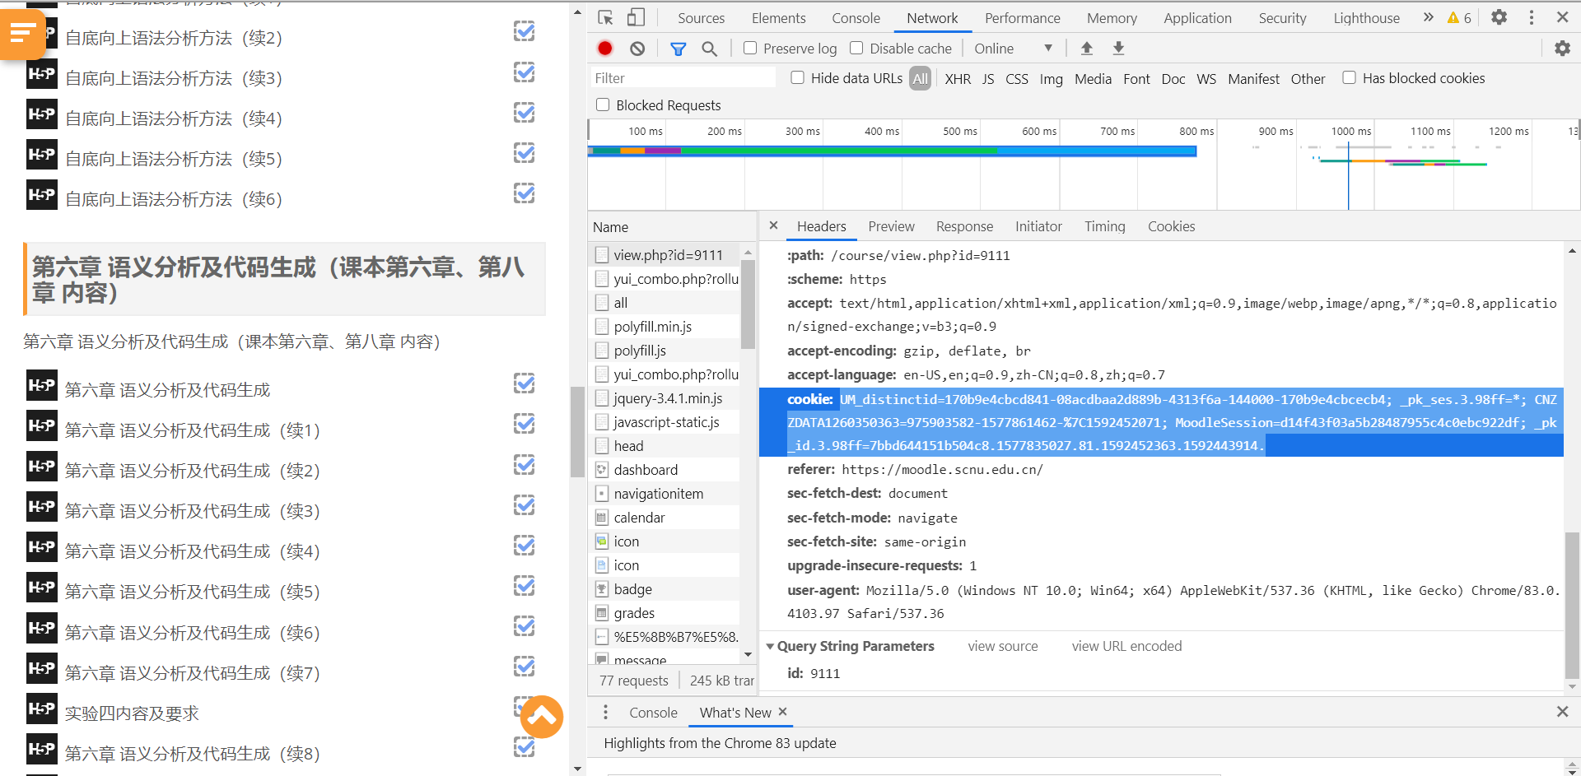This screenshot has height=776, width=1581.
Task: Show more DevTools tabs chevron
Action: coord(1428,17)
